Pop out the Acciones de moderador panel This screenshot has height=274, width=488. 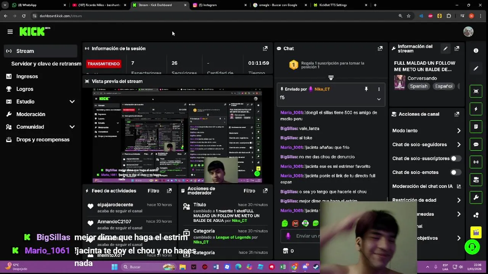265,191
